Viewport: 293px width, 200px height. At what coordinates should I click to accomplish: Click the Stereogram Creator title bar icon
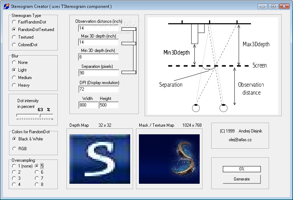[x=7, y=6]
